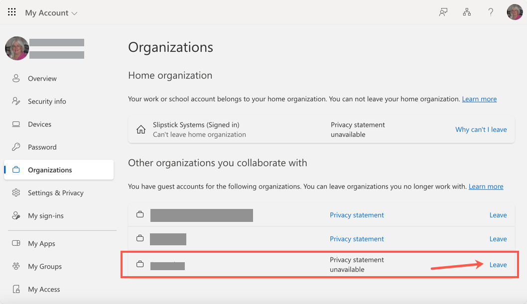527x304 pixels.
Task: Click the Organizations briefcase icon in sidebar
Action: point(16,170)
